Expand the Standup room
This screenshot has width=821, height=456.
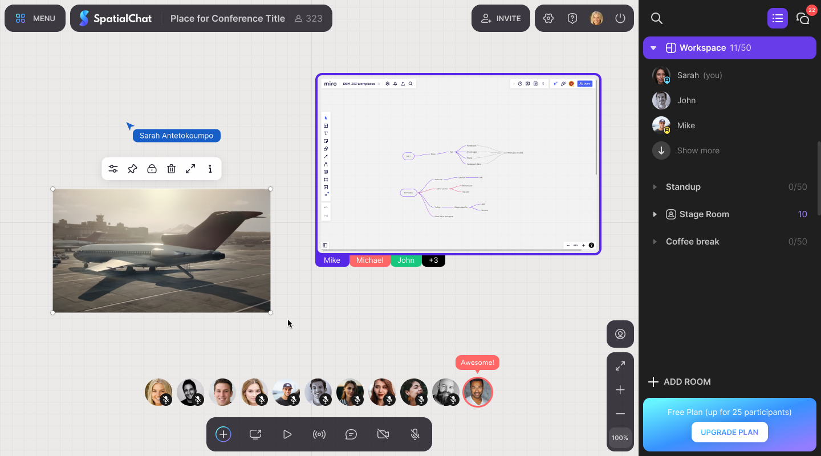(x=655, y=187)
